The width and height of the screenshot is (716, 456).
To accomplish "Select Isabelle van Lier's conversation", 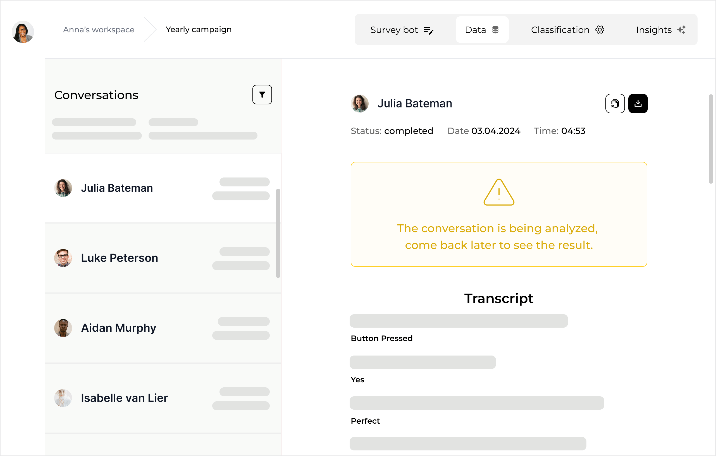I will [124, 398].
